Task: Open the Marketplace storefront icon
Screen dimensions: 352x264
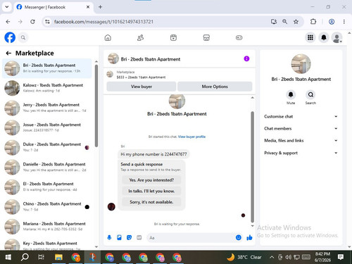Action: click(206, 37)
